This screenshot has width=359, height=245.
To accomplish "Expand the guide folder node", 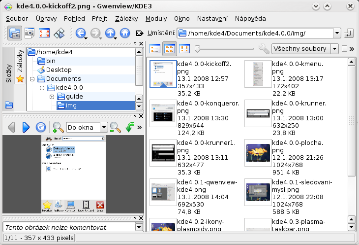I will [x=52, y=97].
